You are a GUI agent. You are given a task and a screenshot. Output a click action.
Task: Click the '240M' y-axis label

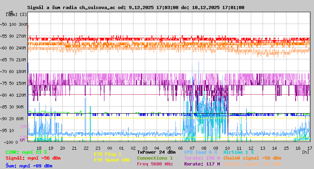click(21, 48)
